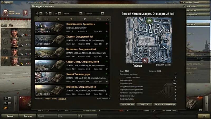211x119 pixels.
Task: Select Химмельсдорф Тренировка replay thumbnail
Action: [x=50, y=28]
